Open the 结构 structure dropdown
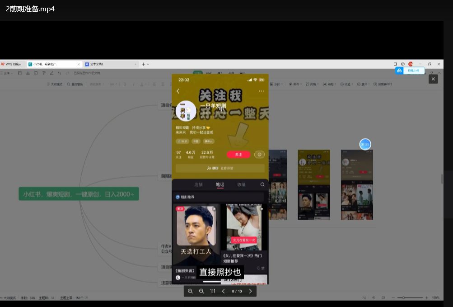Viewport: 453px width, 307px height. point(330,84)
